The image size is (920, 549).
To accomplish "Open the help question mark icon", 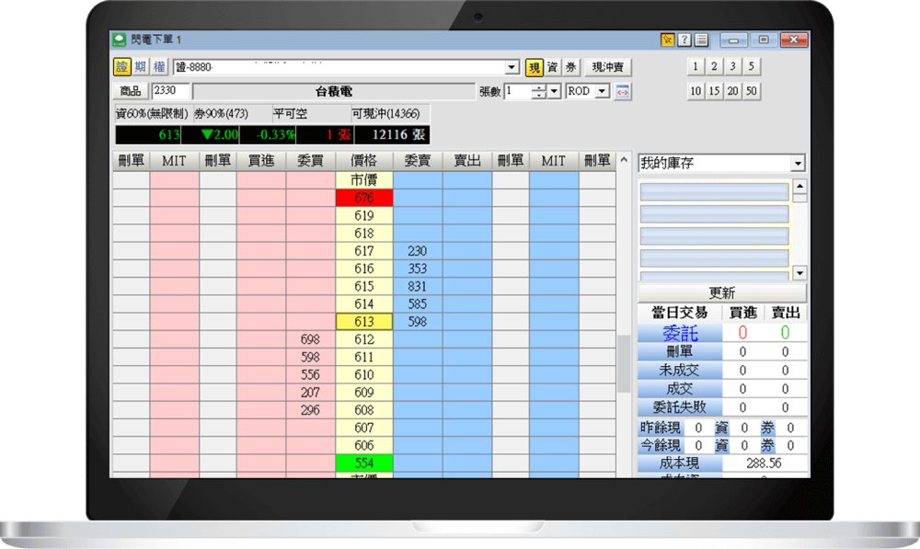I will pos(684,40).
